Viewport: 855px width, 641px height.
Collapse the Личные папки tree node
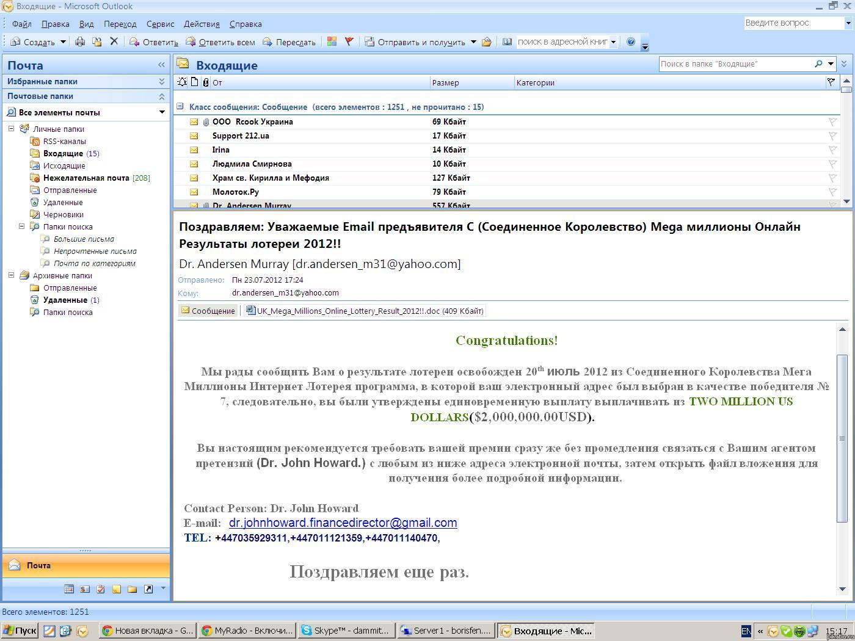[11, 129]
